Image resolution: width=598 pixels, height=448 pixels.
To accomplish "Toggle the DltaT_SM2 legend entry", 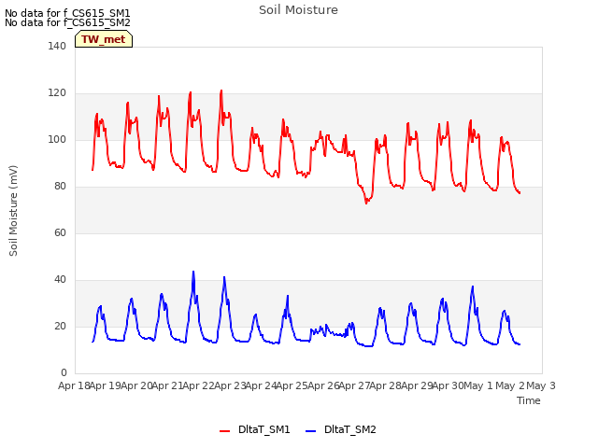I will (341, 429).
